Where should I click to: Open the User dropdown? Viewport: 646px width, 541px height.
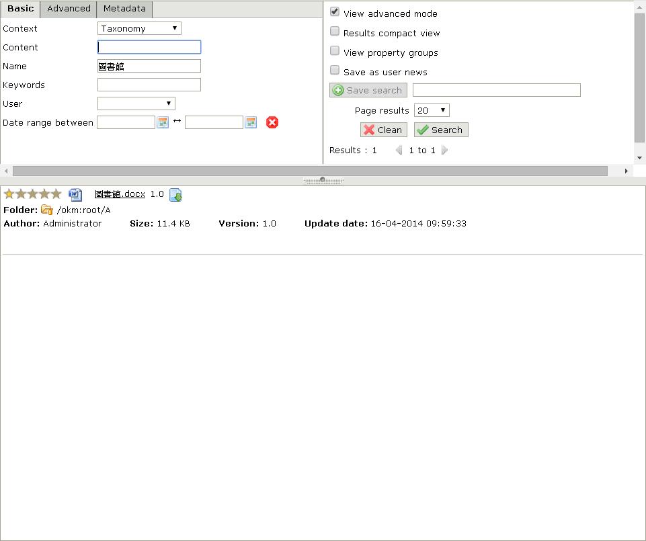click(136, 103)
